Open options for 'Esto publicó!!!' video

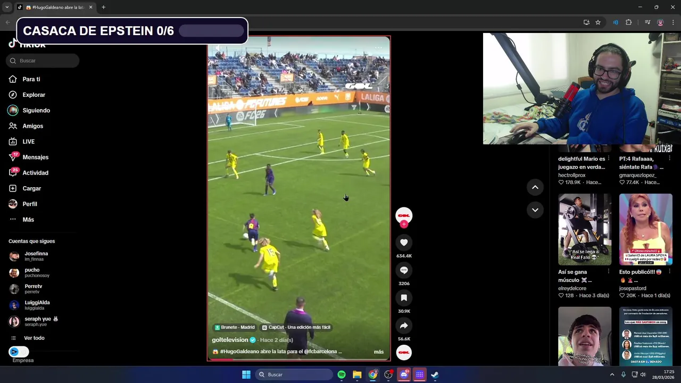(x=669, y=272)
